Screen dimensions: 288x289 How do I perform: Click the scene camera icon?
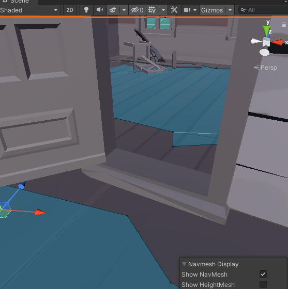(x=187, y=10)
